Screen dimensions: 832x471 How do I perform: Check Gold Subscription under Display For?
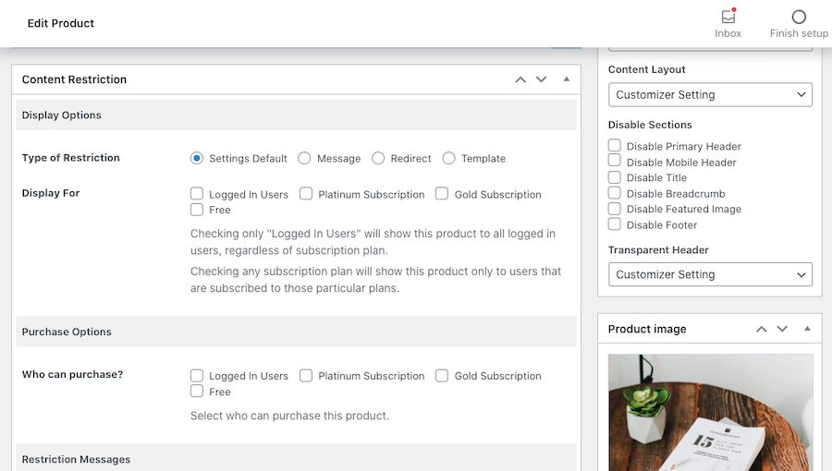pyautogui.click(x=442, y=193)
